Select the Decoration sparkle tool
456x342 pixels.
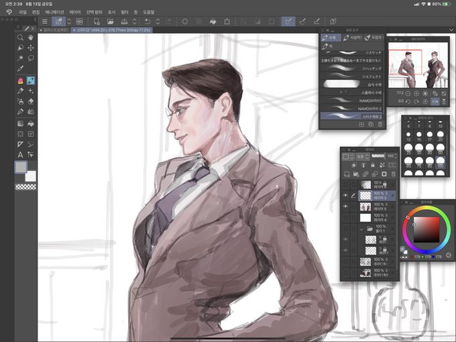click(31, 91)
